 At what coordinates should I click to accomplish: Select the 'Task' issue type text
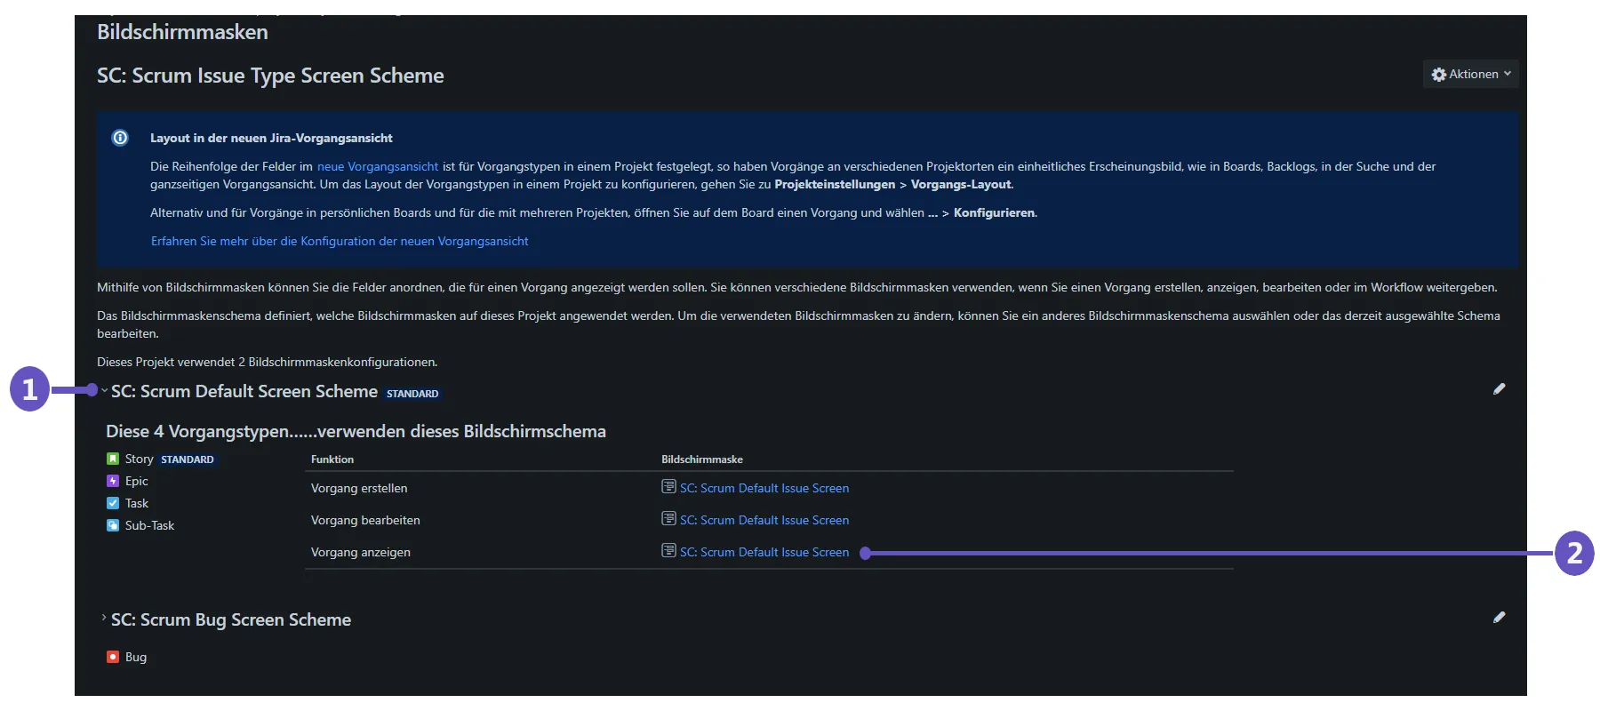click(136, 503)
